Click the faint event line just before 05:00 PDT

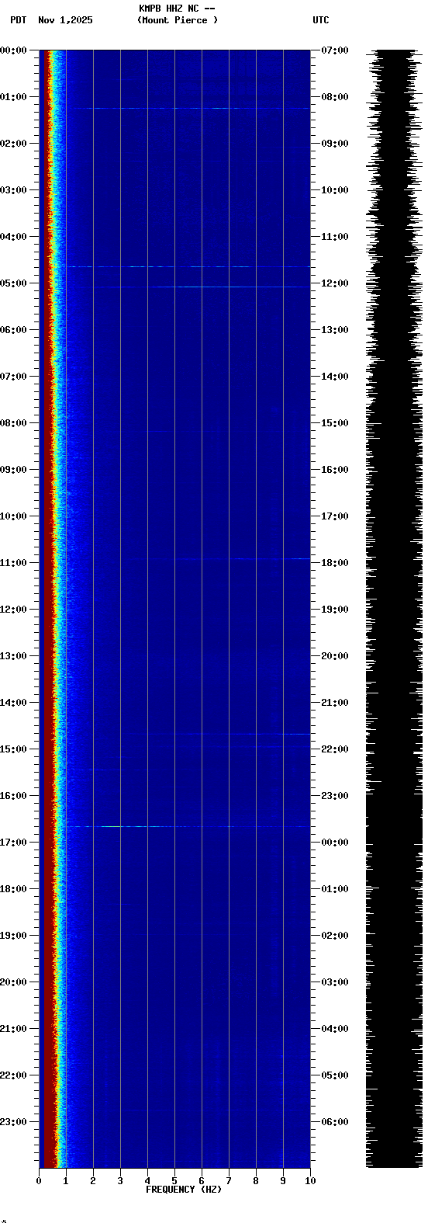tap(186, 266)
